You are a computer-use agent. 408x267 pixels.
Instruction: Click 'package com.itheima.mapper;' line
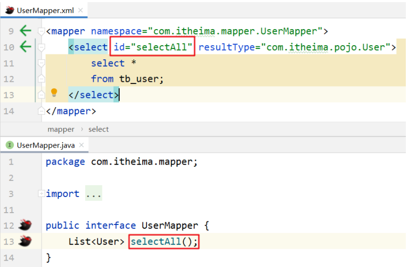pos(121,161)
